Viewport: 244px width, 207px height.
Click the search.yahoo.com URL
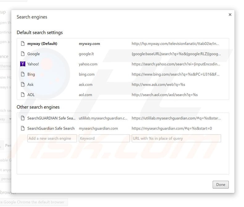[x=176, y=64]
